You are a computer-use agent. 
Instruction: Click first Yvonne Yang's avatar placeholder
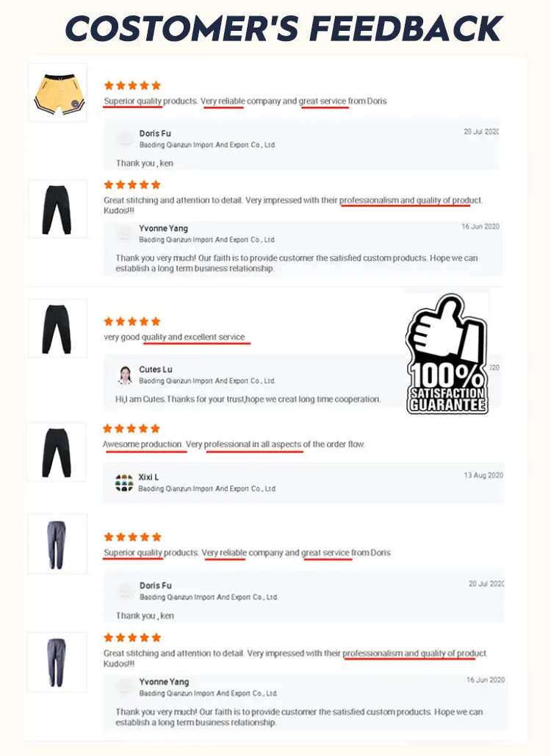tap(125, 234)
